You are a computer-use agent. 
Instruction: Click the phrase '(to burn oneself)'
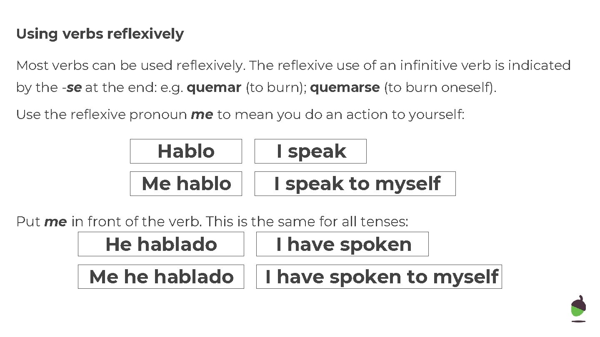click(x=440, y=88)
